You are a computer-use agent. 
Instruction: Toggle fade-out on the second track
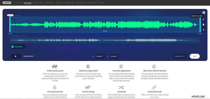point(197,39)
